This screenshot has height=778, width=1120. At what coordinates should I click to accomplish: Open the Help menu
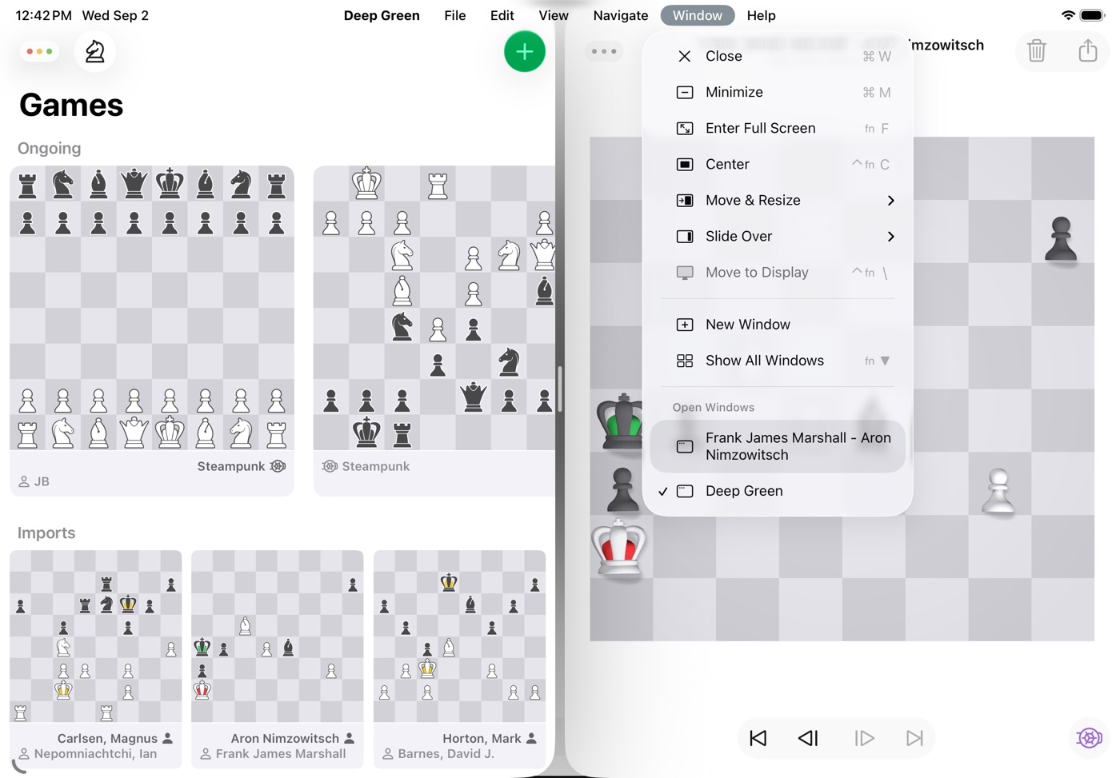click(762, 15)
